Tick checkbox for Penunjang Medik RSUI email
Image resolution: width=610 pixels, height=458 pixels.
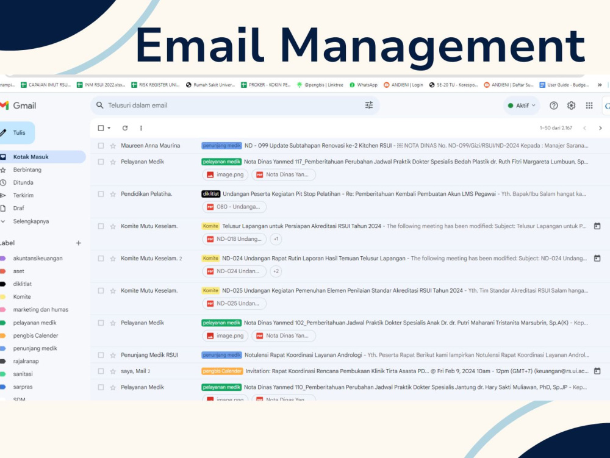101,355
